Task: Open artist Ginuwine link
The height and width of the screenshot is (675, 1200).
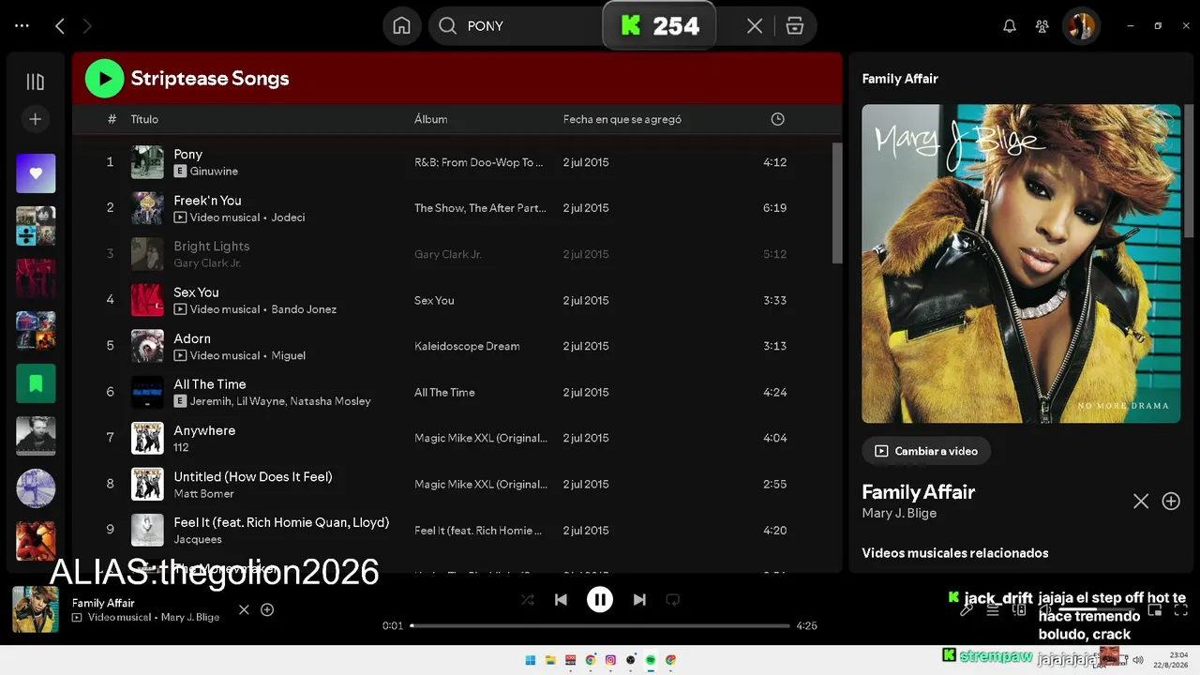Action: [x=214, y=172]
